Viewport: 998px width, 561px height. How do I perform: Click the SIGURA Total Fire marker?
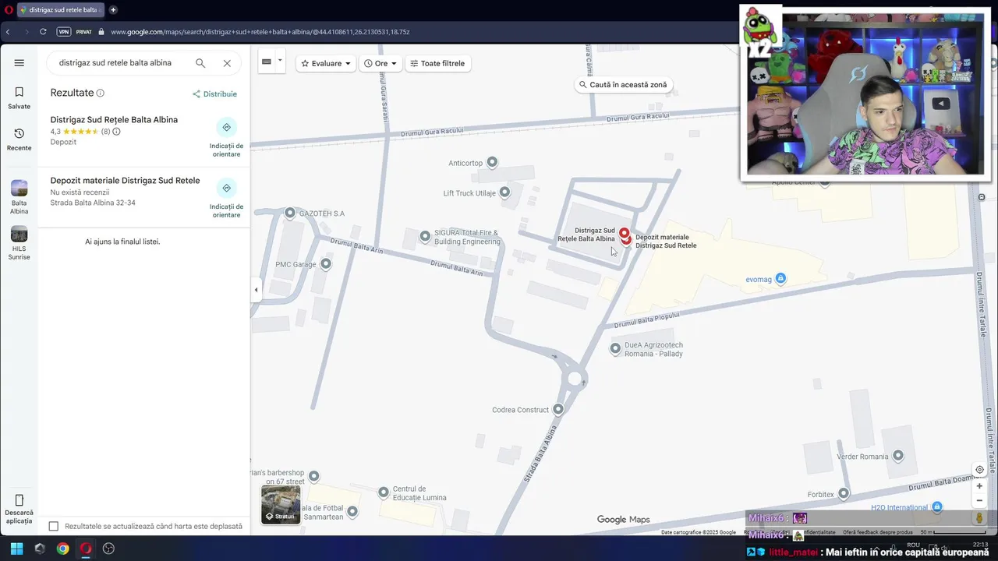[425, 236]
